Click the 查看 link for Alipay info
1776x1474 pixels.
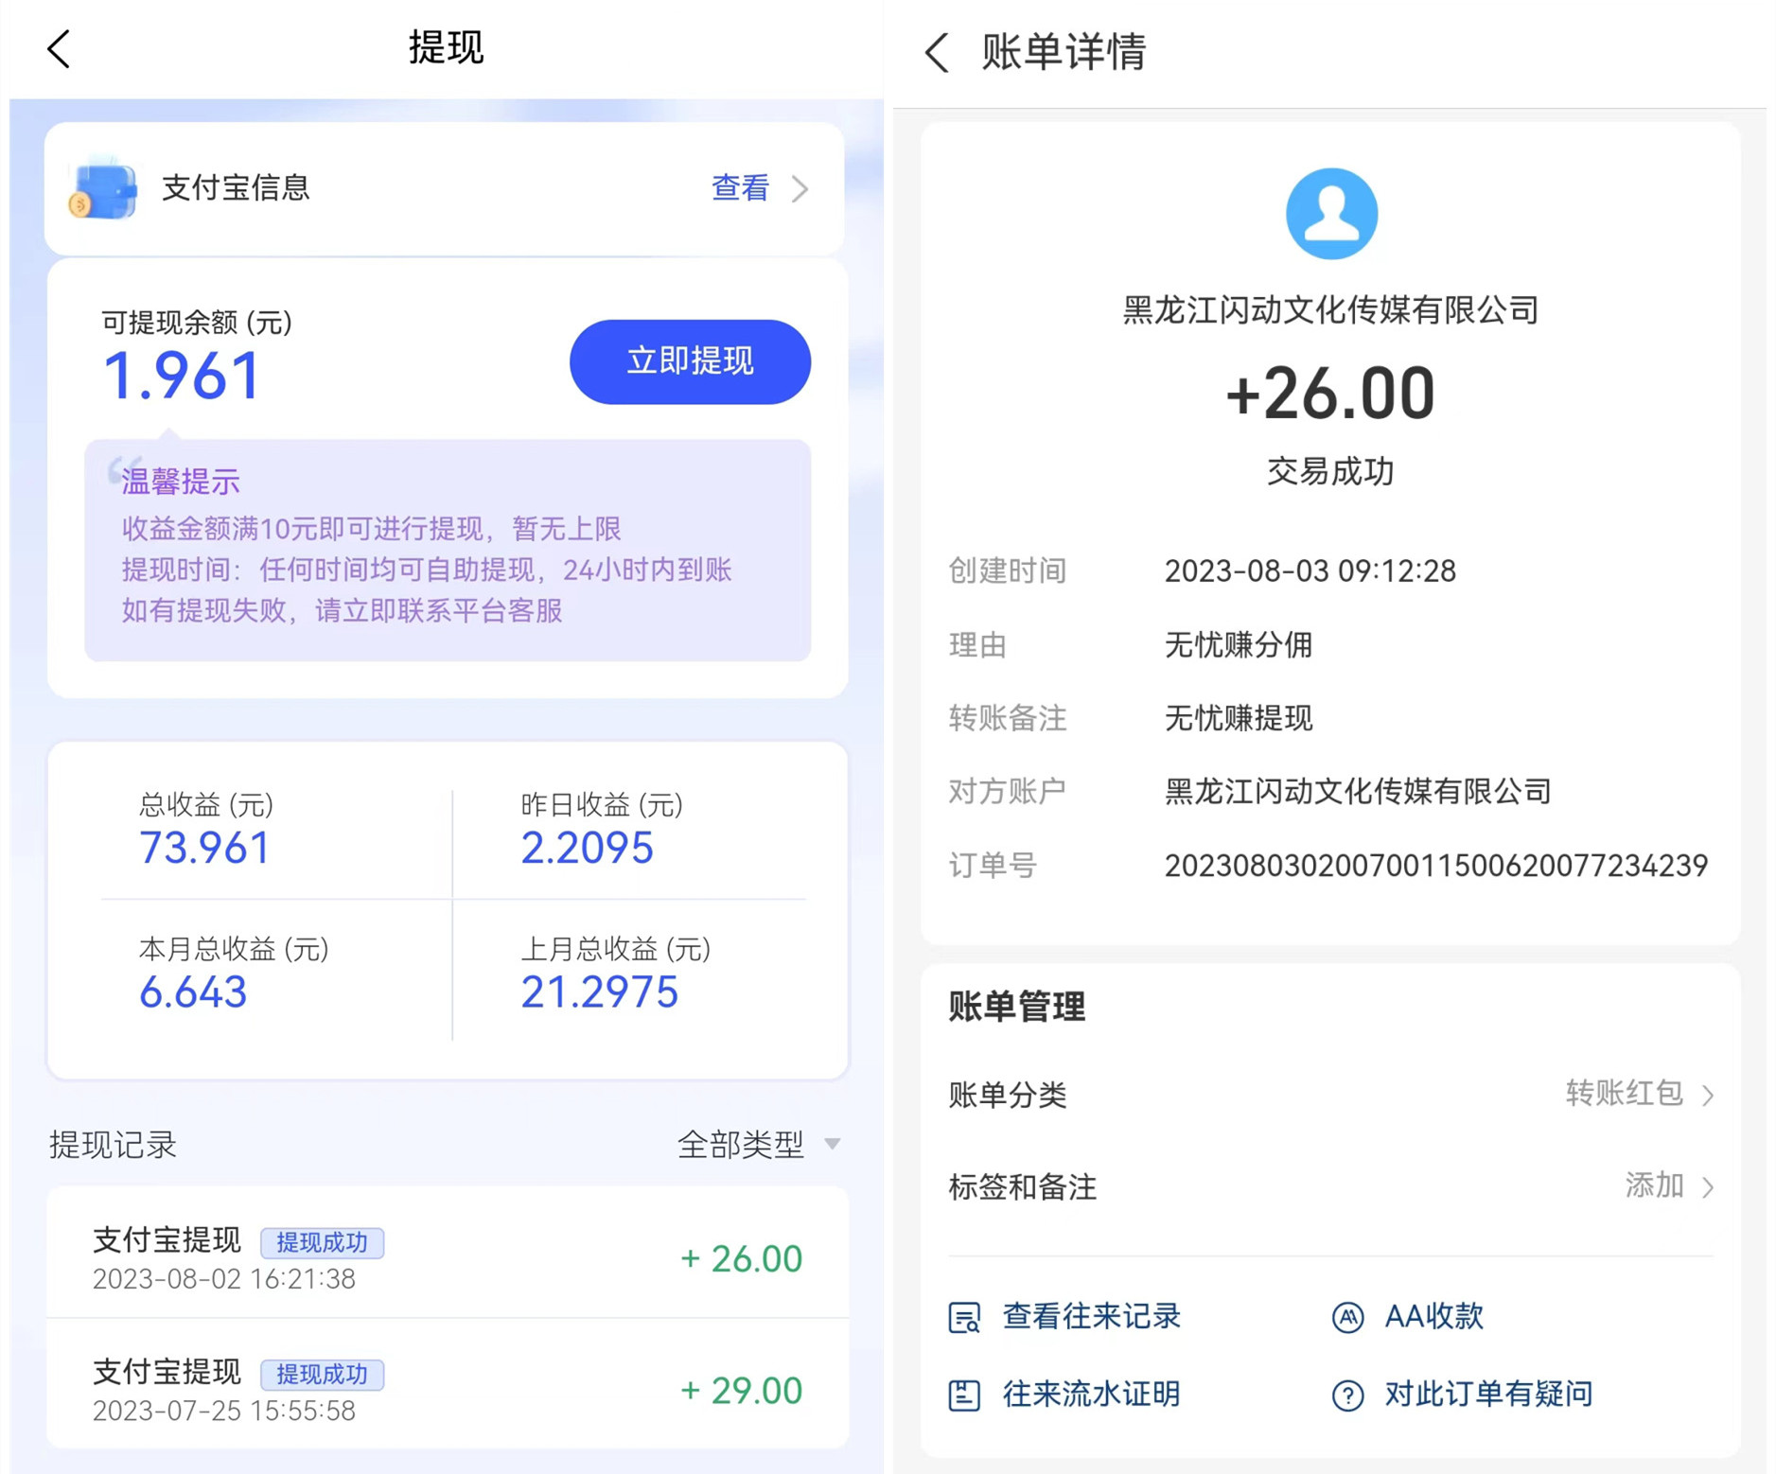739,188
